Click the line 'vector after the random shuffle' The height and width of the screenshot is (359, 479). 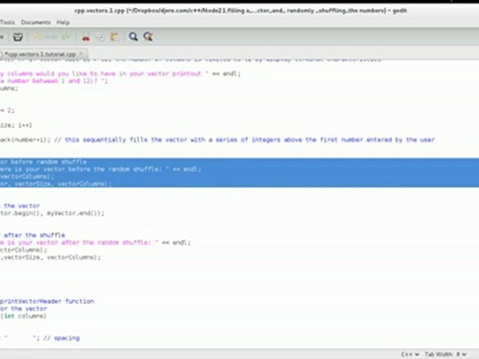[x=95, y=242]
